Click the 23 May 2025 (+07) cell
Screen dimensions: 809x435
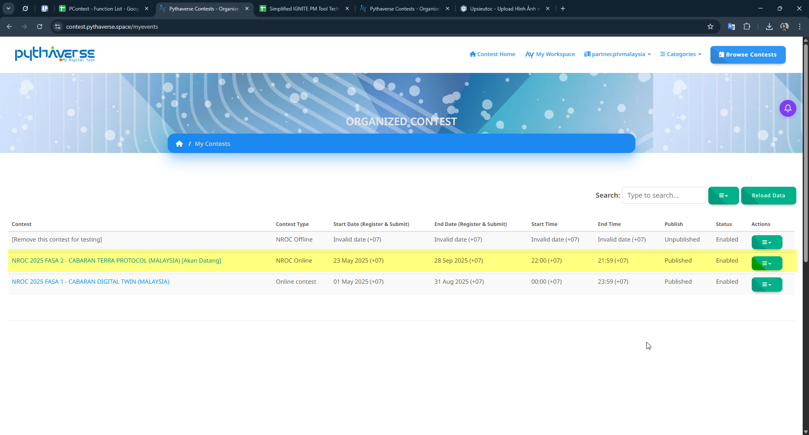[359, 260]
